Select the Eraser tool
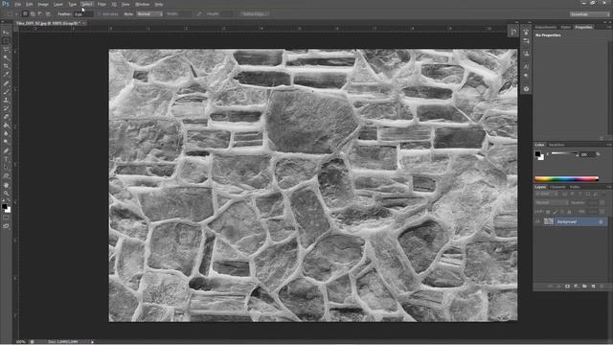The width and height of the screenshot is (613, 345). 6,117
